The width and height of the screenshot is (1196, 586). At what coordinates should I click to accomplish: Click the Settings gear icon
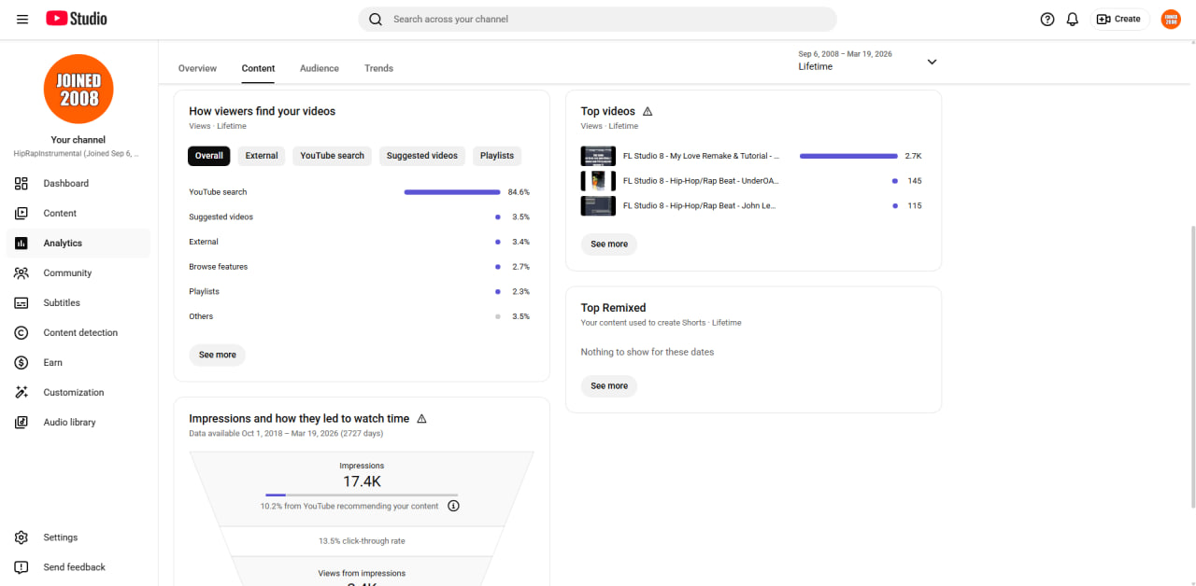pyautogui.click(x=21, y=537)
